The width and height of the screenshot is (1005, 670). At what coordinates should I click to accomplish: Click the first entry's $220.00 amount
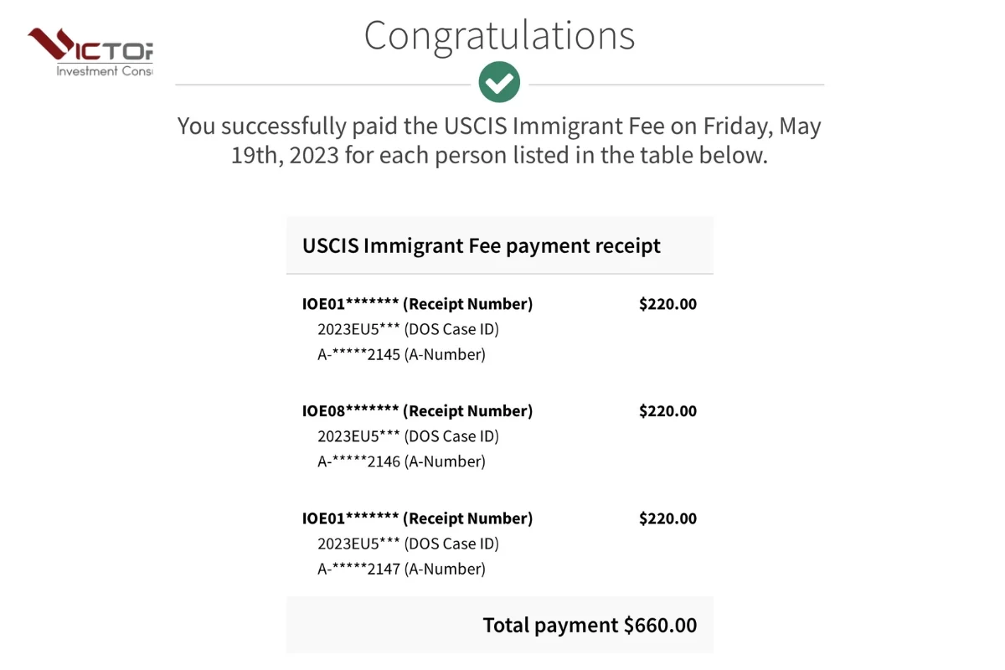click(x=667, y=304)
